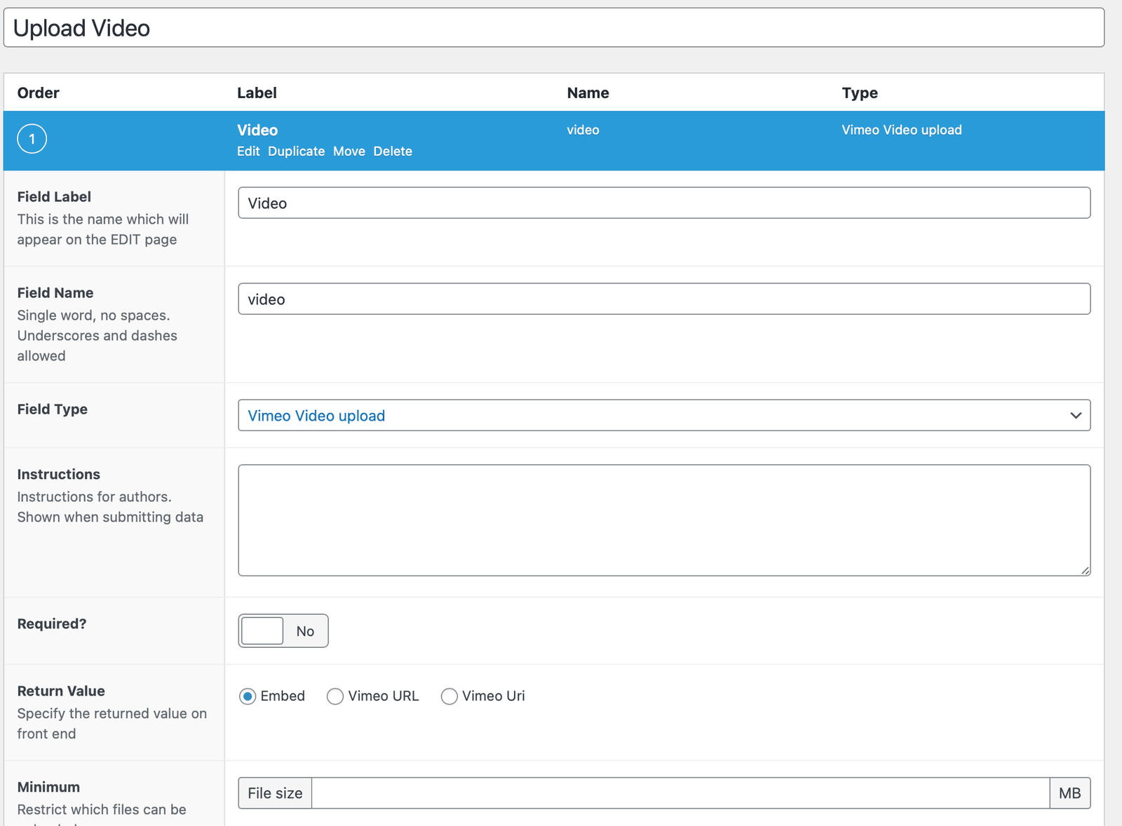This screenshot has height=826, width=1122.
Task: Click the 'Vimeo Video upload' type cell
Action: (x=902, y=130)
